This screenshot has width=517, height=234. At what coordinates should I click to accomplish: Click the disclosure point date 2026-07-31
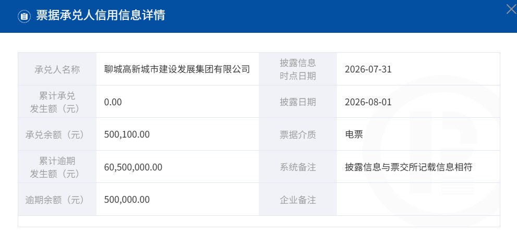pos(368,69)
